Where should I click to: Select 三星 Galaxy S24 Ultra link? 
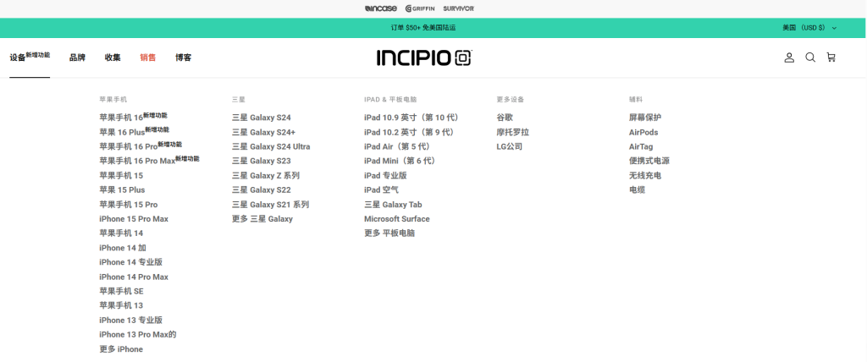[x=271, y=146]
